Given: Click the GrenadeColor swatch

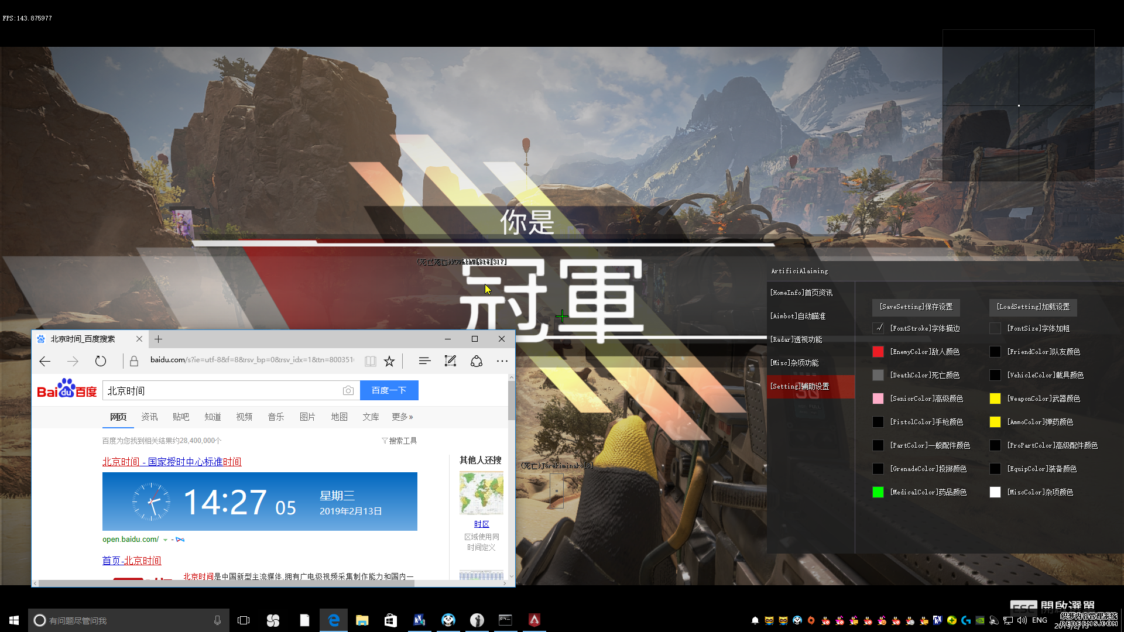Looking at the screenshot, I should 878,469.
